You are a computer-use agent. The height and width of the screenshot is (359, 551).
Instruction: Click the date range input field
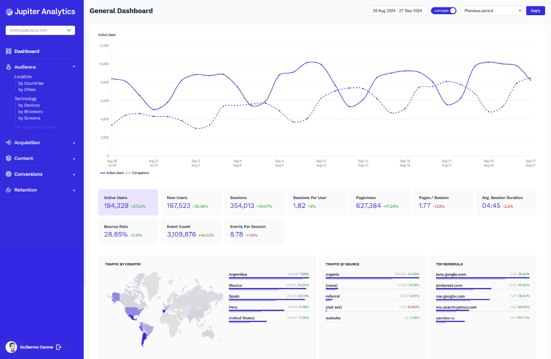397,11
